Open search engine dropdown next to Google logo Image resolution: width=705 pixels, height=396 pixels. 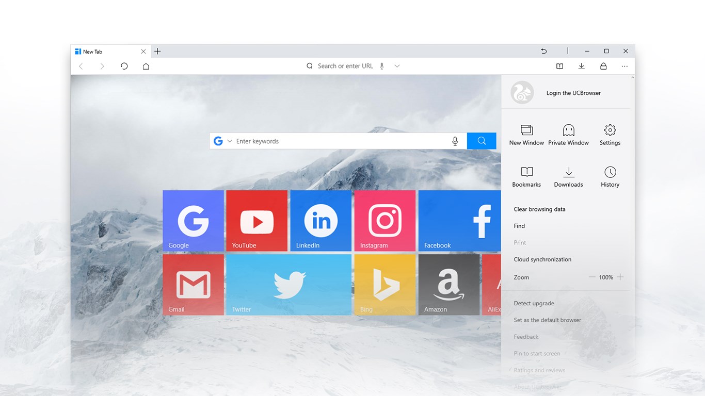[x=230, y=141]
